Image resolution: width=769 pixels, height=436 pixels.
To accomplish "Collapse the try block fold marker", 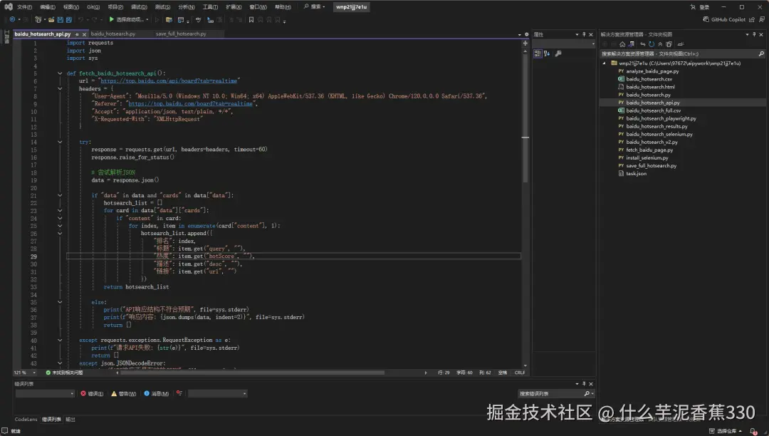I will [x=60, y=142].
